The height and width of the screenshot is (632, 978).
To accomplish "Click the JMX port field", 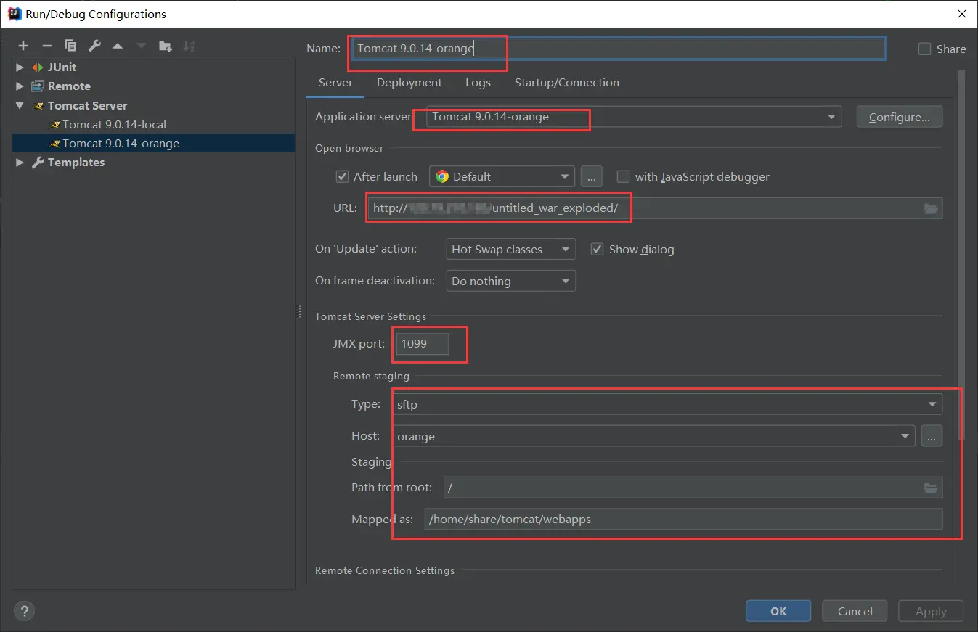I will [x=422, y=344].
